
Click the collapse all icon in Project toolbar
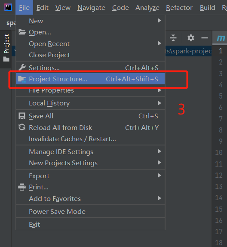click(x=173, y=38)
